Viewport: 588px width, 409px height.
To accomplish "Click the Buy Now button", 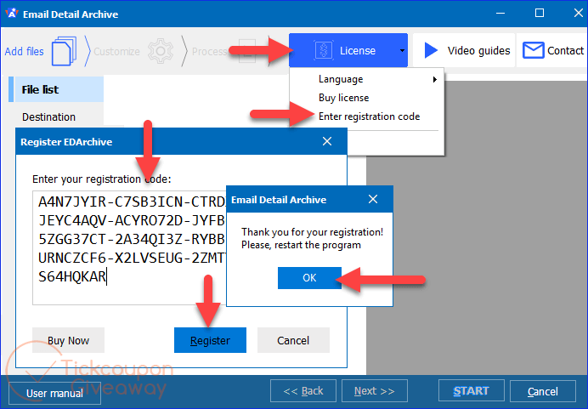I will [68, 340].
